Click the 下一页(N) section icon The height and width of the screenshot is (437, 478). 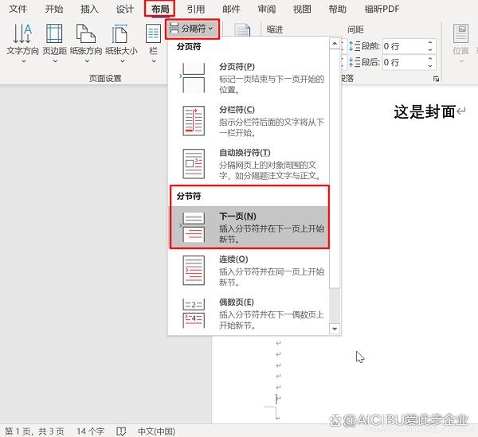coord(194,227)
